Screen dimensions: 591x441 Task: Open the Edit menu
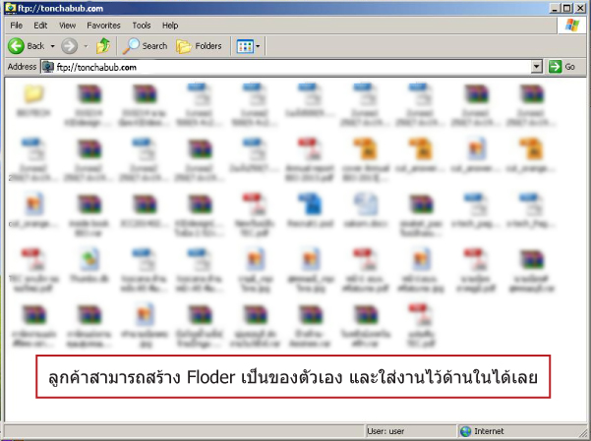coord(40,25)
